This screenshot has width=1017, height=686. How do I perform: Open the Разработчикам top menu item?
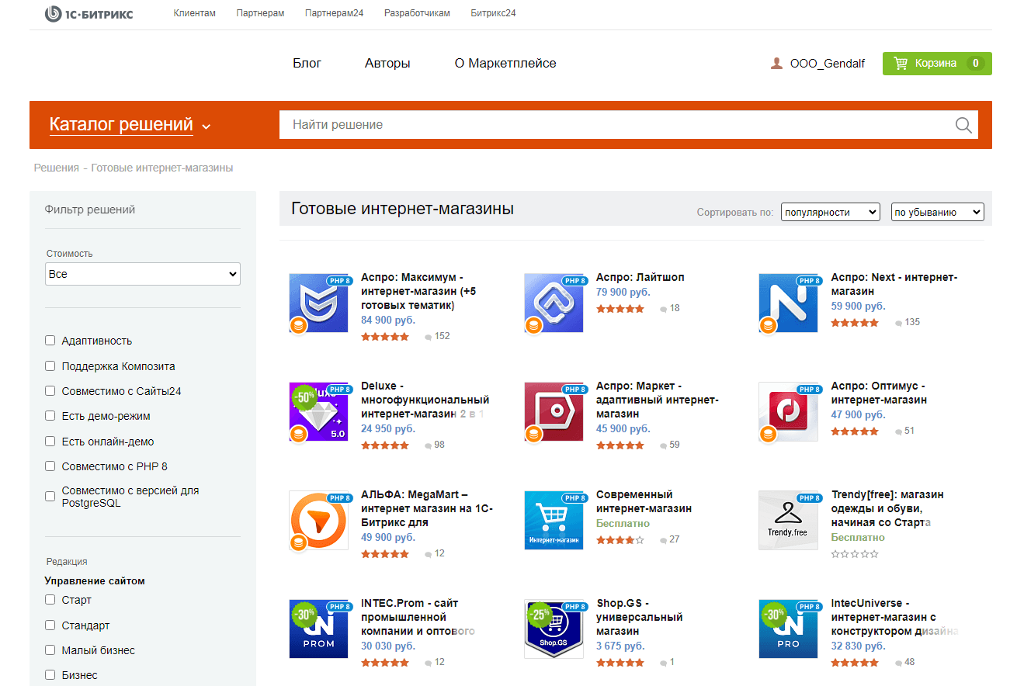tap(417, 13)
